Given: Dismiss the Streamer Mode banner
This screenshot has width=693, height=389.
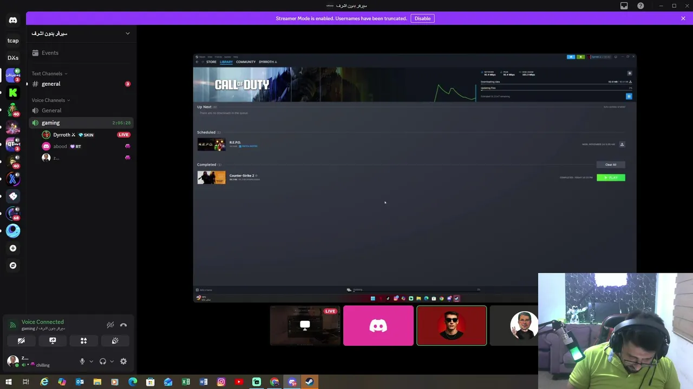Looking at the screenshot, I should [x=683, y=18].
